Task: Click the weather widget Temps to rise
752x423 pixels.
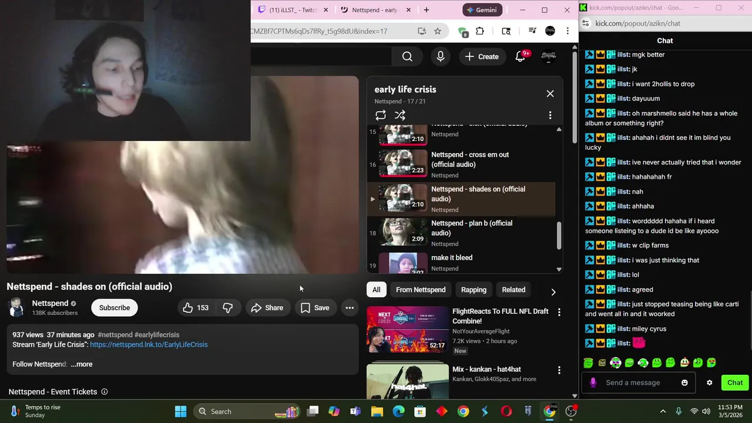Action: coord(35,411)
